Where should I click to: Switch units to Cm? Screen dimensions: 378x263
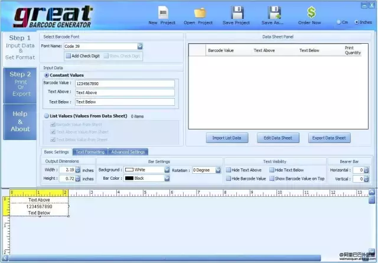tap(338, 22)
